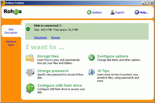Click the green Updates download icon
155x103 pixels.
coord(89,12)
